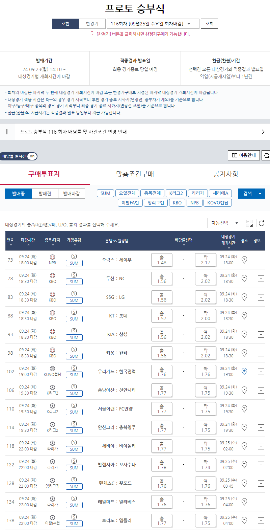Open the venue pin for 세비야 : 바야돌리
Viewport: 270px width, 532px height.
(244, 446)
